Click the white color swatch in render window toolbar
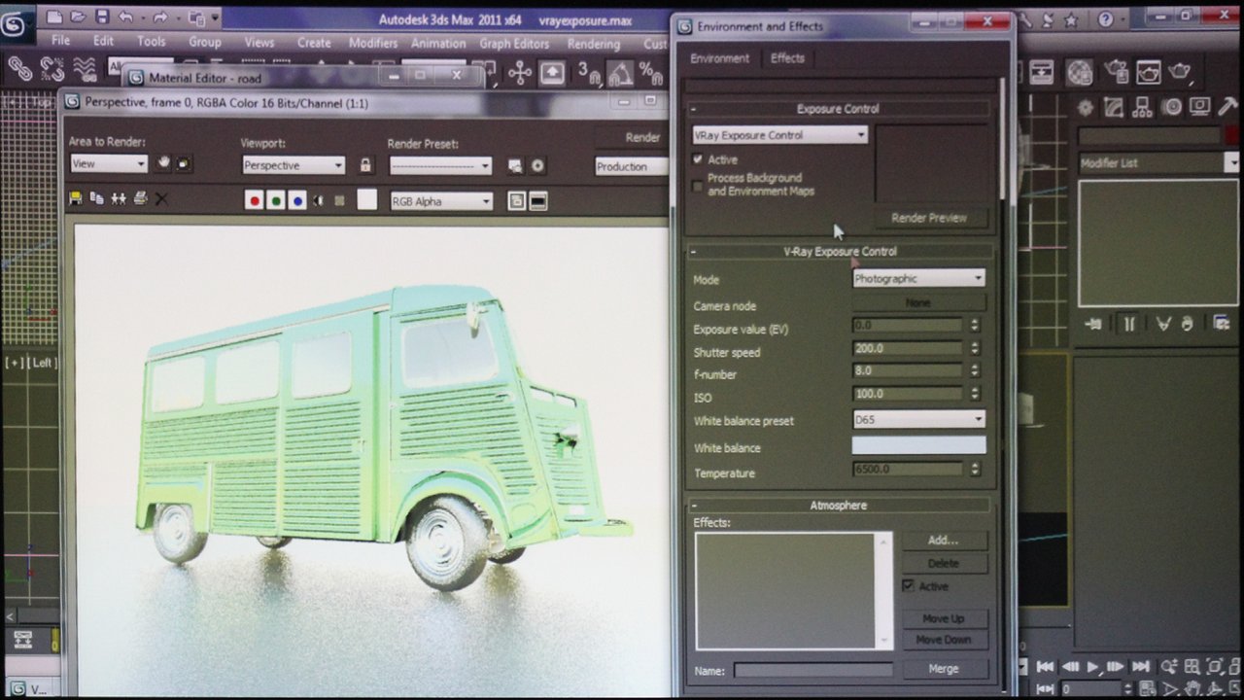 coord(366,200)
